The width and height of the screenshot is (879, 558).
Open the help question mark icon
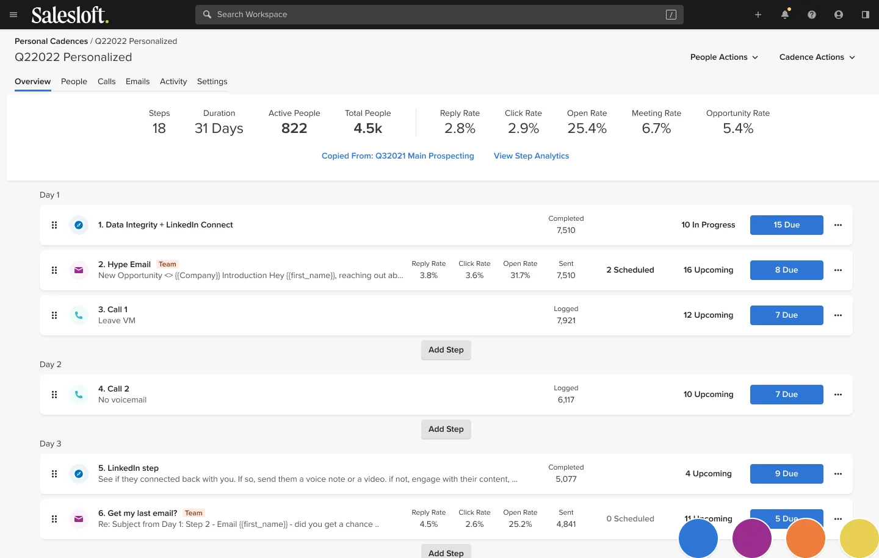(x=812, y=15)
